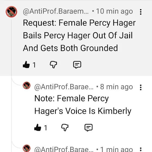This screenshot has height=152, width=152.
Task: Click the 10 min ago timestamp
Action: coord(115,11)
